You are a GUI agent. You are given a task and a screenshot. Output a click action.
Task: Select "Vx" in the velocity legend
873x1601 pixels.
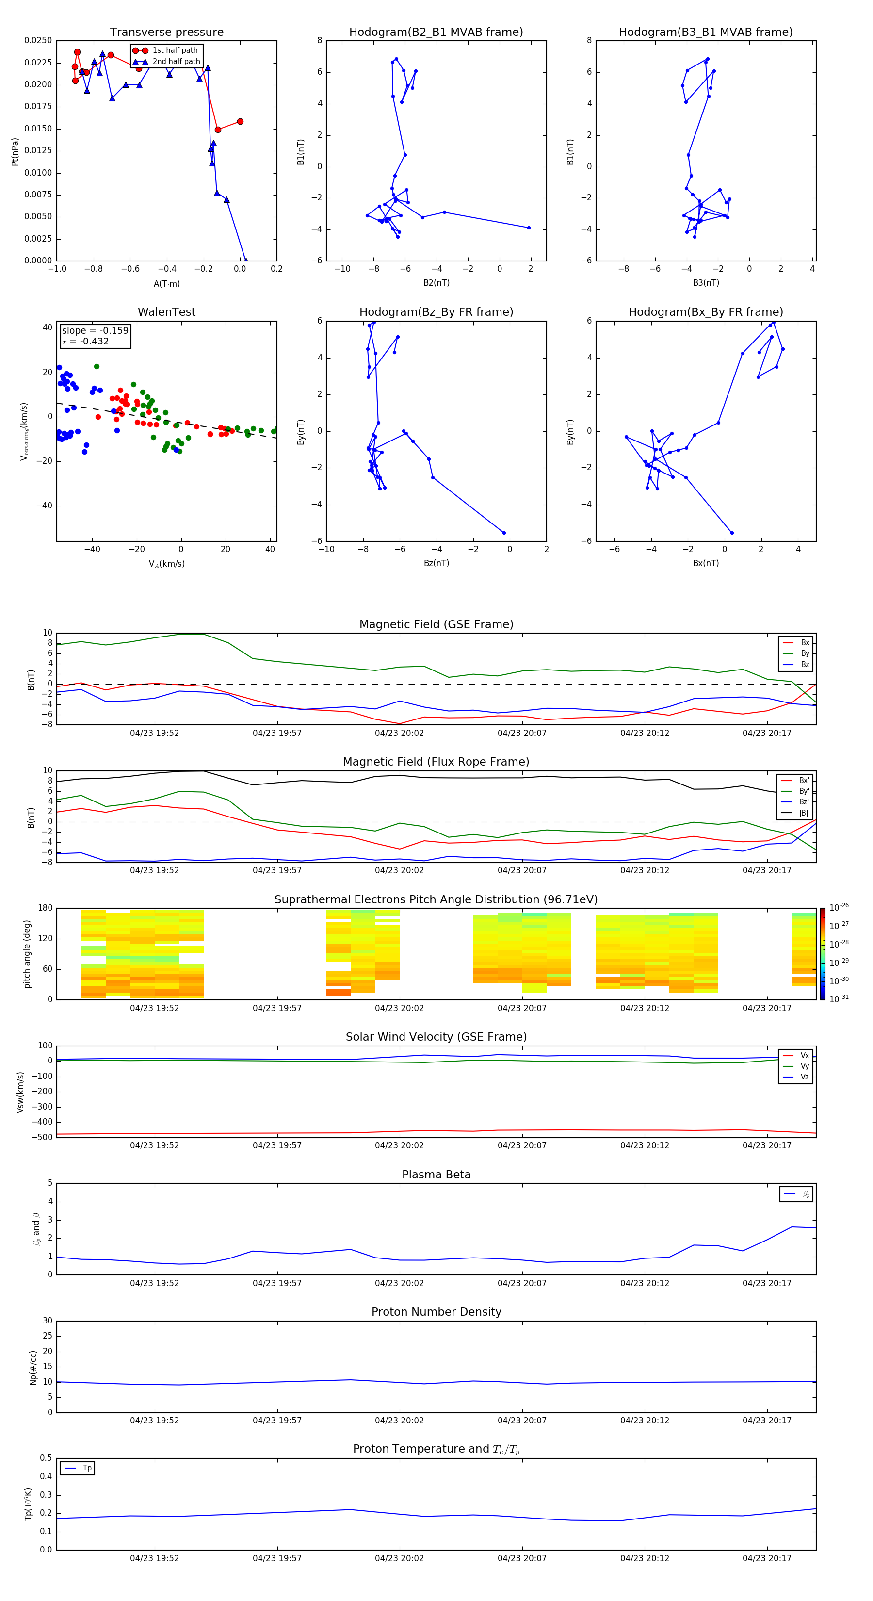pos(796,1055)
